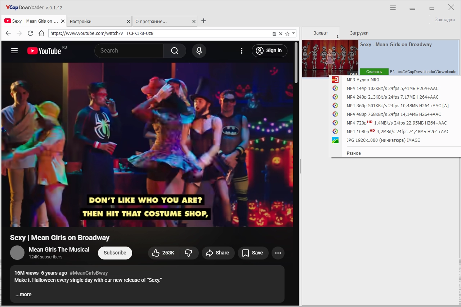Open the address bar dropdown arrow
461x307 pixels.
[294, 33]
